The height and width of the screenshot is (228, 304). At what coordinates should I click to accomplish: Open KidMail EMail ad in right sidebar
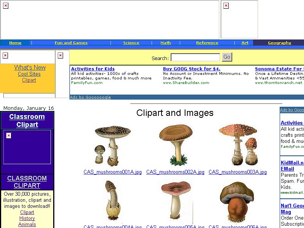pos(292,166)
